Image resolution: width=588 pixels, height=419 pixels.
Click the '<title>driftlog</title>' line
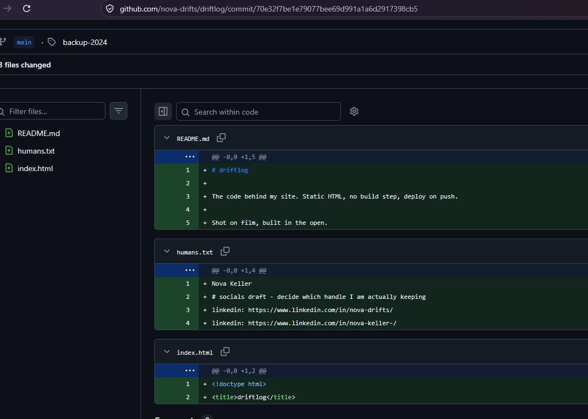click(254, 397)
